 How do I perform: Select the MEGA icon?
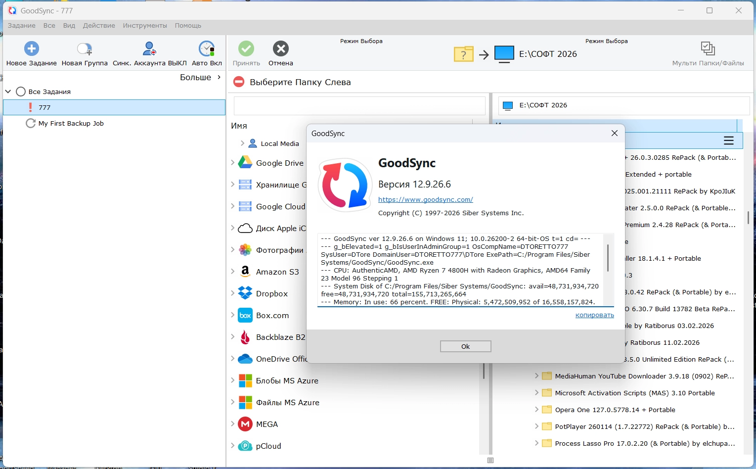245,424
